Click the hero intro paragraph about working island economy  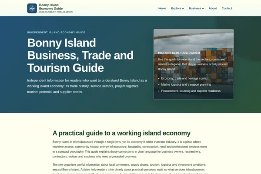tap(87, 86)
